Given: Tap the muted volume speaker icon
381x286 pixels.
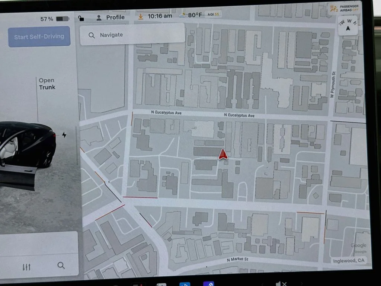Looking at the screenshot, I should 281,283.
